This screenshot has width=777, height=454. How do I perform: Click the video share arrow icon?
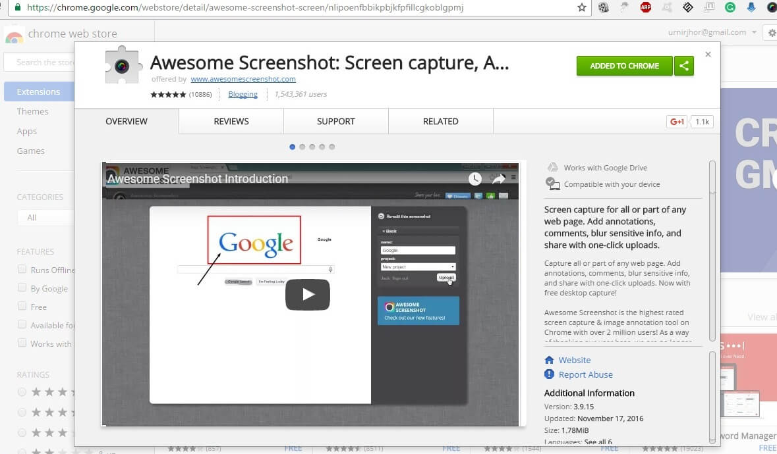(498, 178)
